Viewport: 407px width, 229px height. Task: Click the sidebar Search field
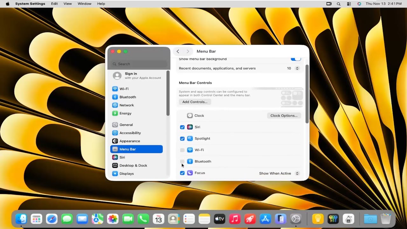(x=139, y=64)
